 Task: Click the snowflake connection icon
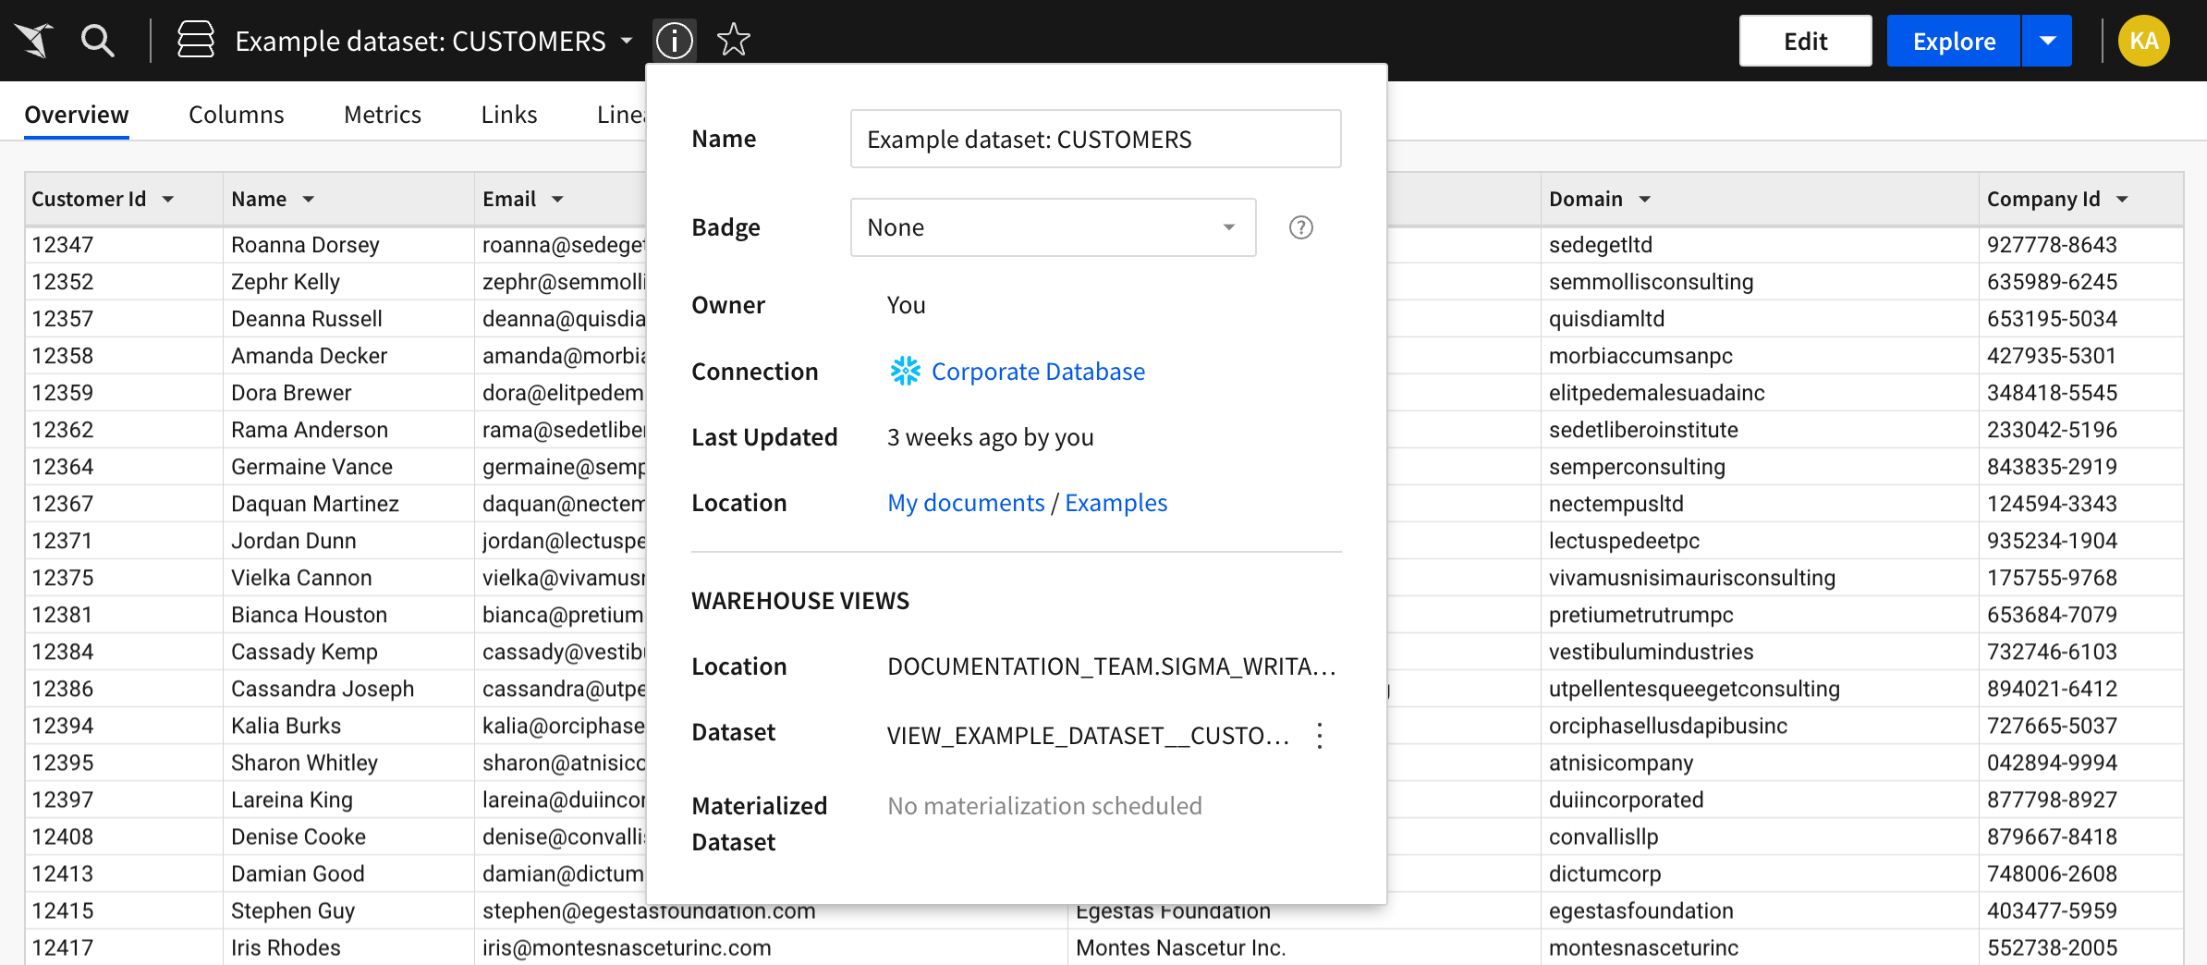tap(905, 372)
